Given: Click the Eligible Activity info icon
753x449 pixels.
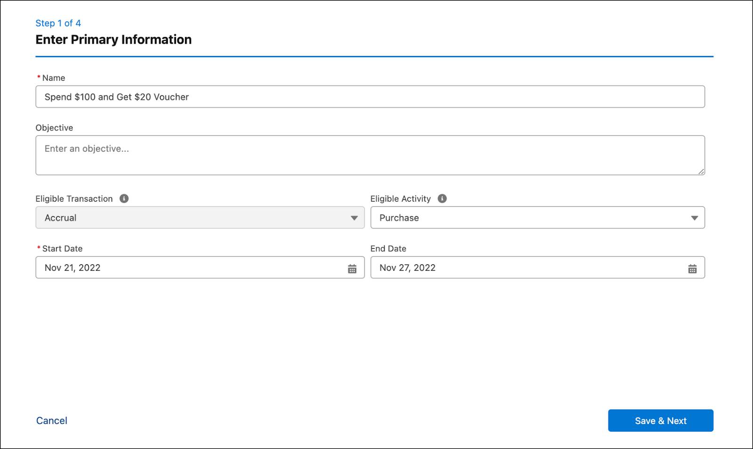Looking at the screenshot, I should point(441,198).
